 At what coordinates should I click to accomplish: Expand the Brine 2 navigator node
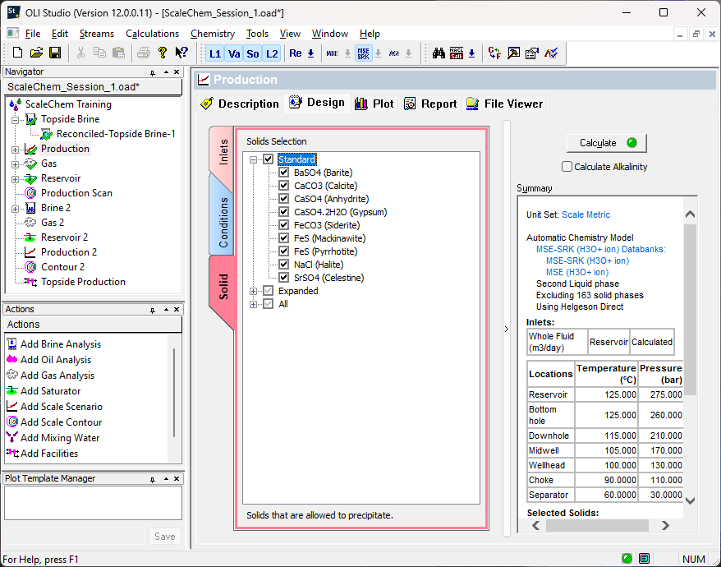(x=15, y=209)
